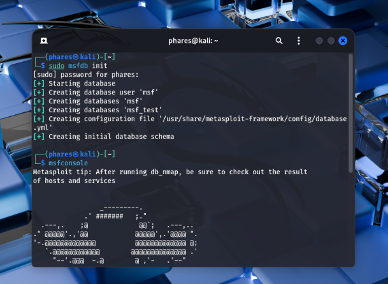Click the 'Creating configuration file' line
Image resolution: width=388 pixels, height=284 pixels.
pos(190,119)
